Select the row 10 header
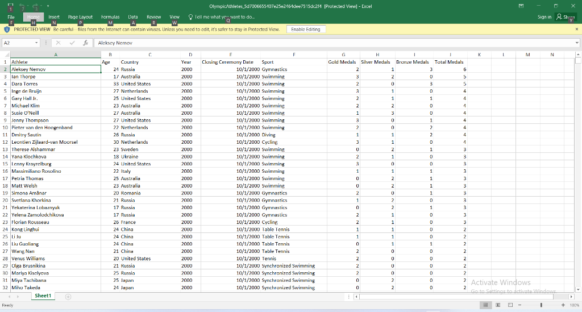 coord(5,127)
